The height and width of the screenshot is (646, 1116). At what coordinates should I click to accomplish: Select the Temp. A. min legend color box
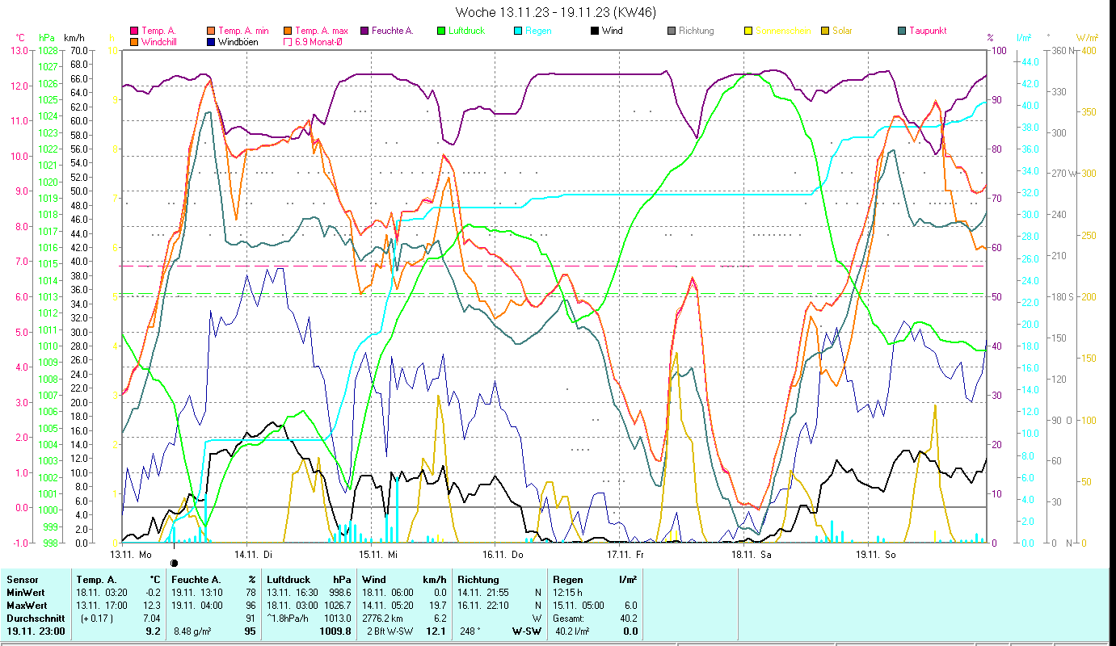click(211, 31)
